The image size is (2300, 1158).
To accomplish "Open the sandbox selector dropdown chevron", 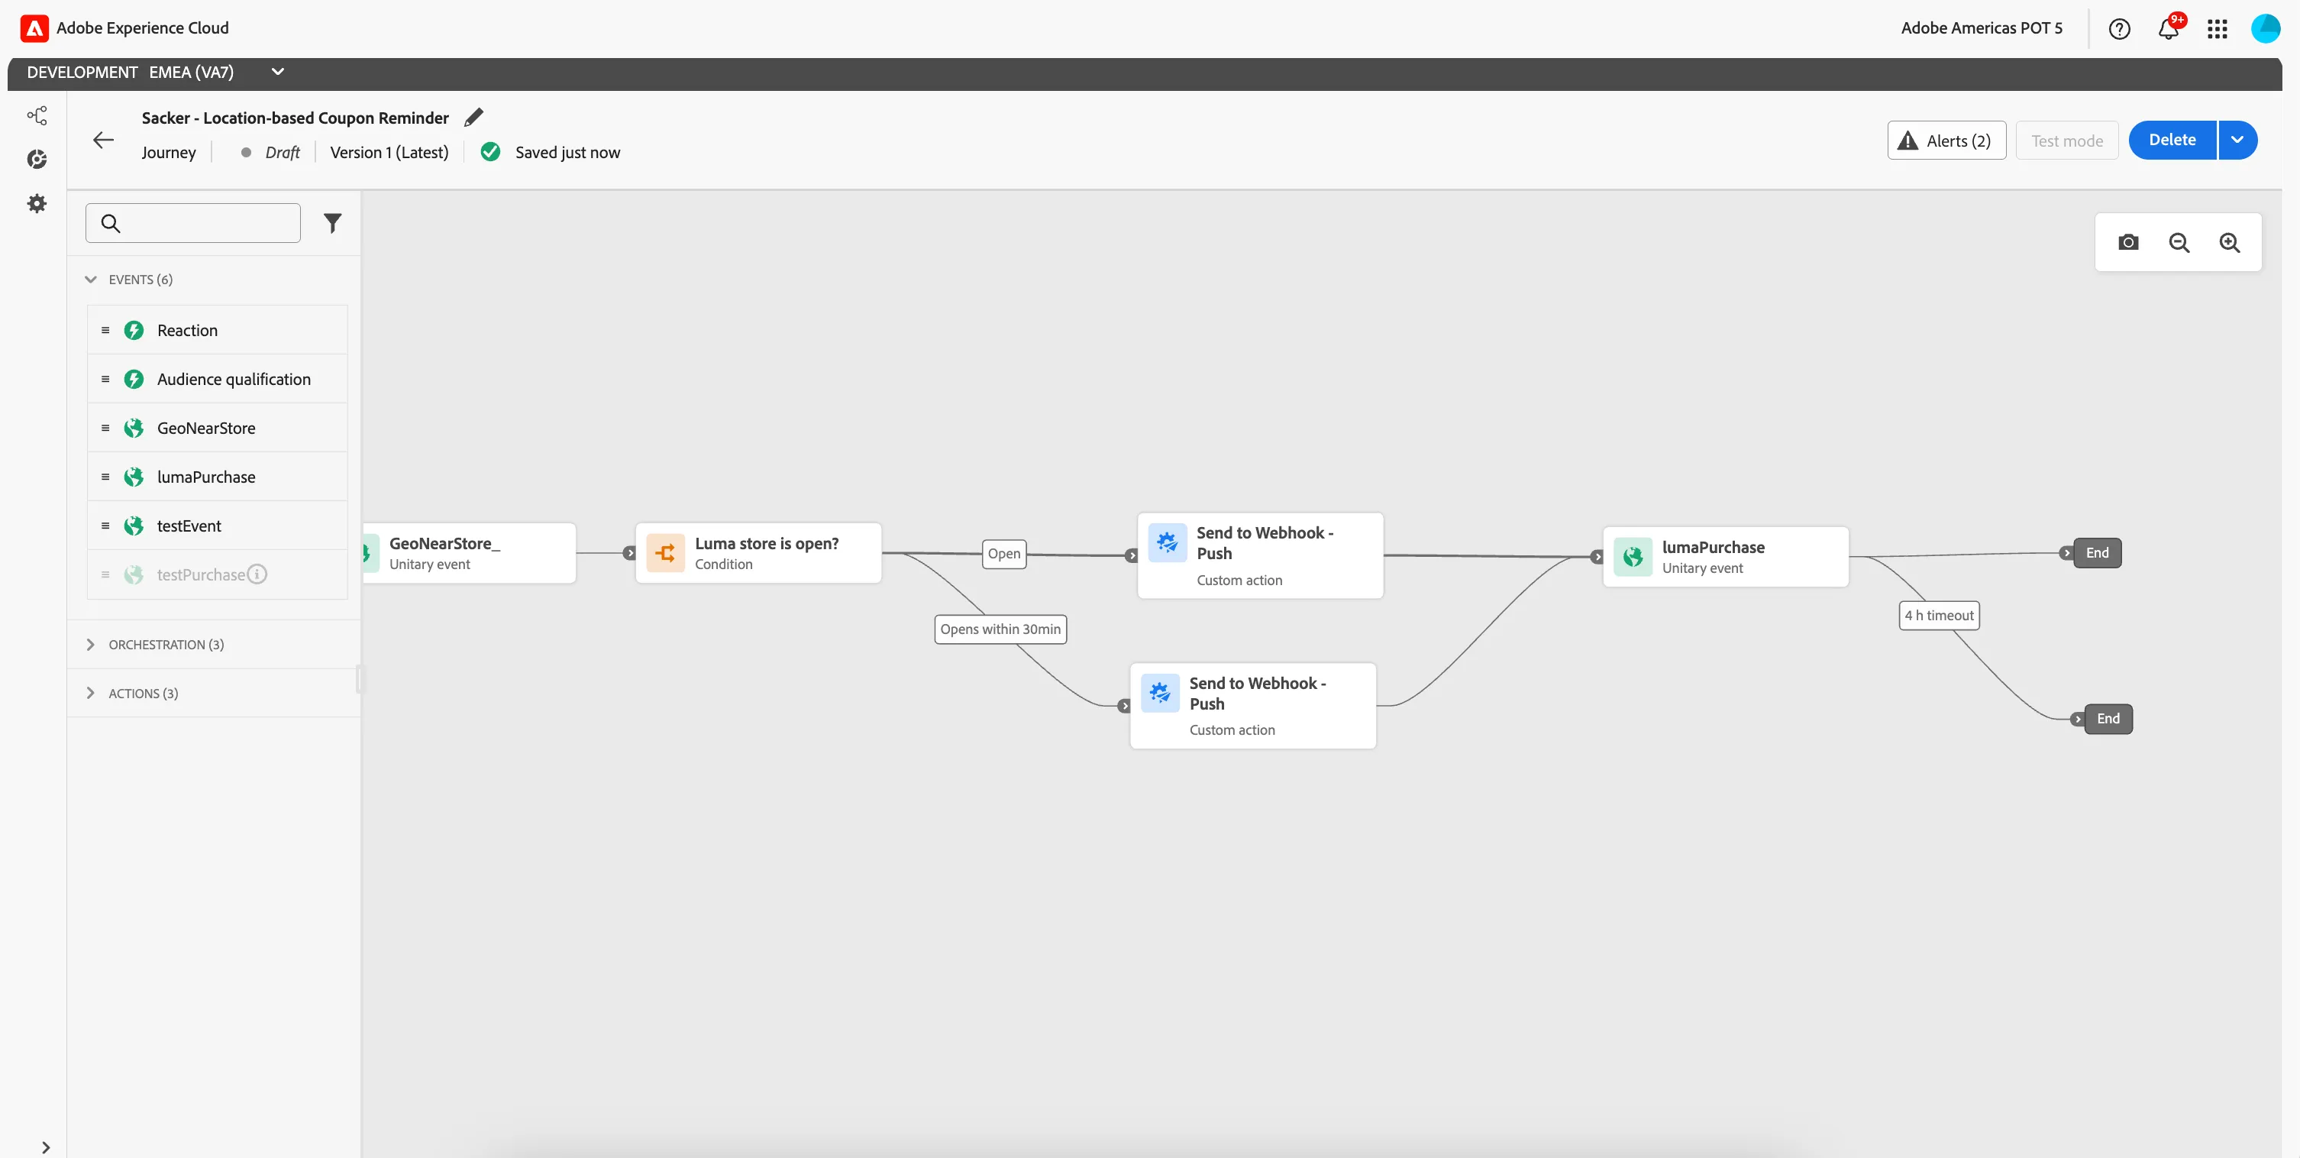I will point(278,72).
